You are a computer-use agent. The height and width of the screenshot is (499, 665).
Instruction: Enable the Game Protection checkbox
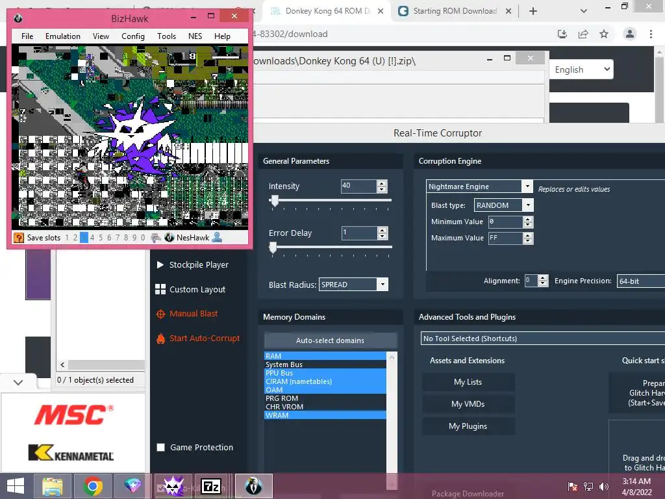(x=161, y=447)
